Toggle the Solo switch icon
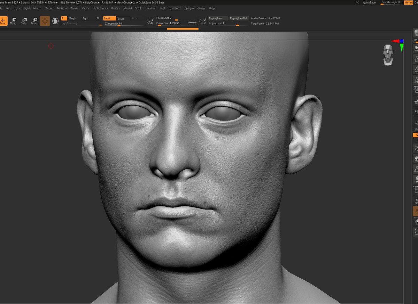The image size is (418, 304). point(416,222)
